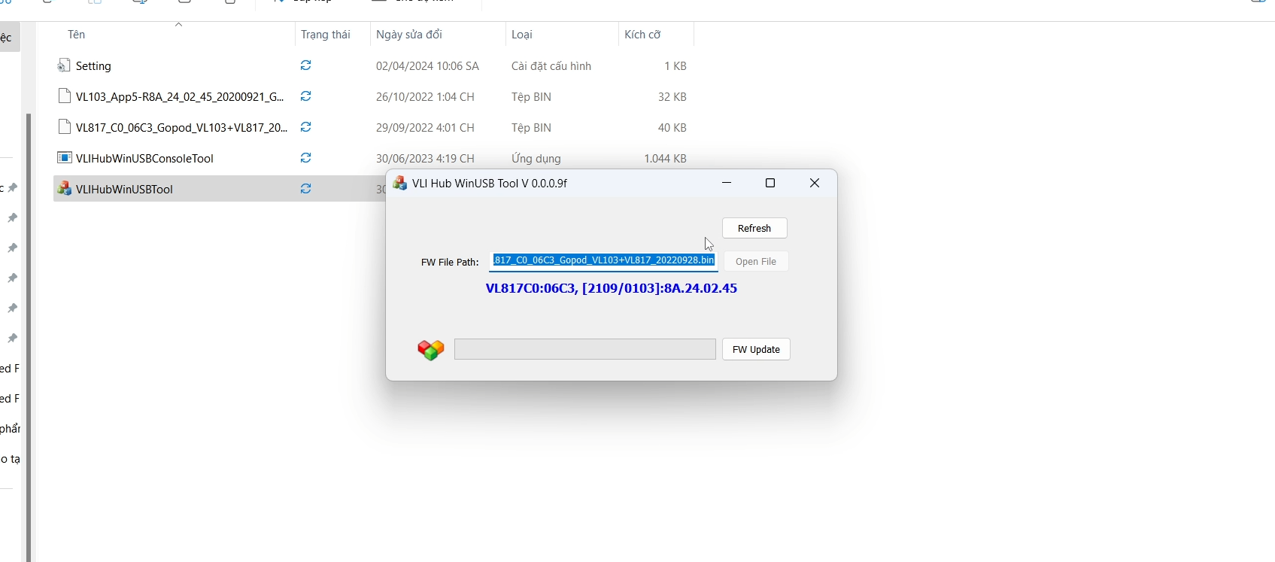Image resolution: width=1275 pixels, height=562 pixels.
Task: Start firmware flashing with FW Update button
Action: [756, 349]
